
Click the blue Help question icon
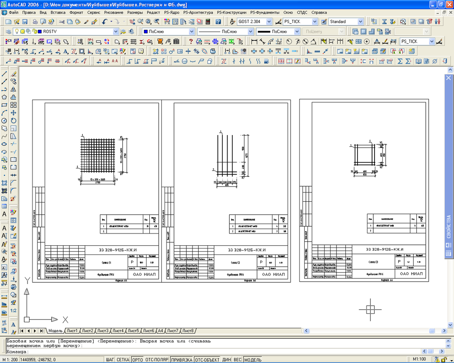(218, 22)
